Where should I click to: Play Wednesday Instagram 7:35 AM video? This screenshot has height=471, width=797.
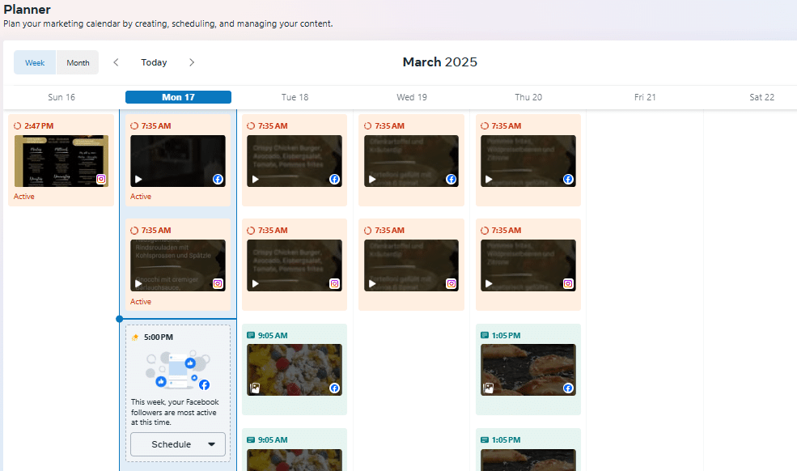point(372,284)
